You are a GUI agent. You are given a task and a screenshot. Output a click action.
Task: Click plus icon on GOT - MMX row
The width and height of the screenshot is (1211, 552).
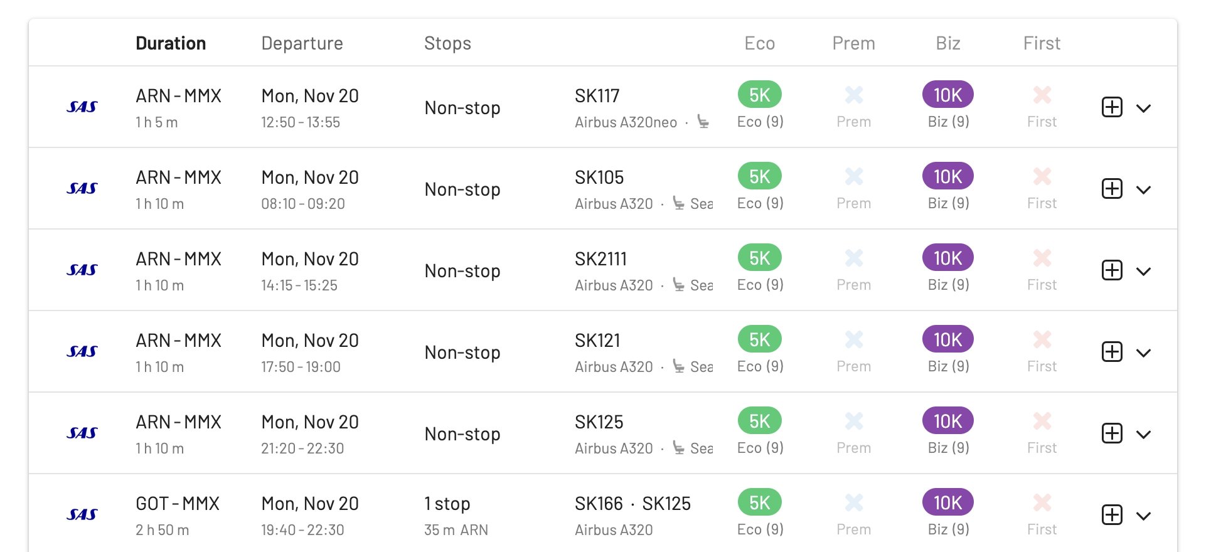[1112, 515]
